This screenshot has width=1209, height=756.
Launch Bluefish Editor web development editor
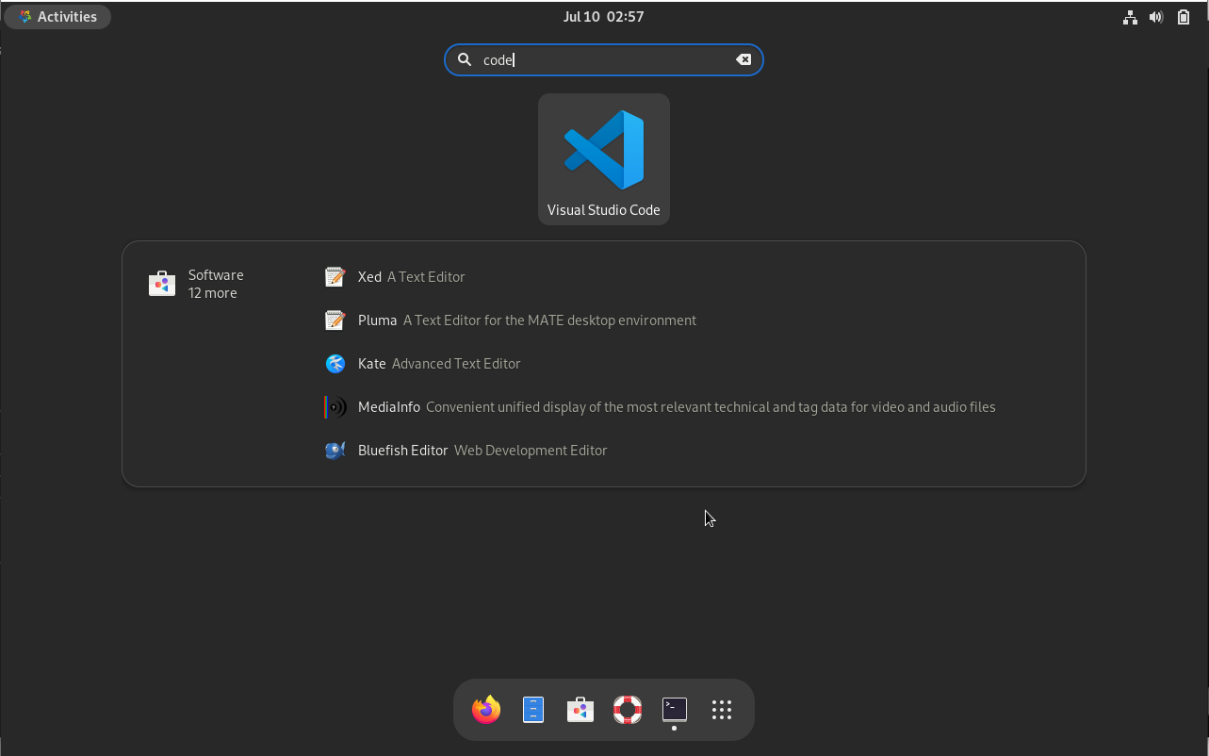pyautogui.click(x=402, y=450)
